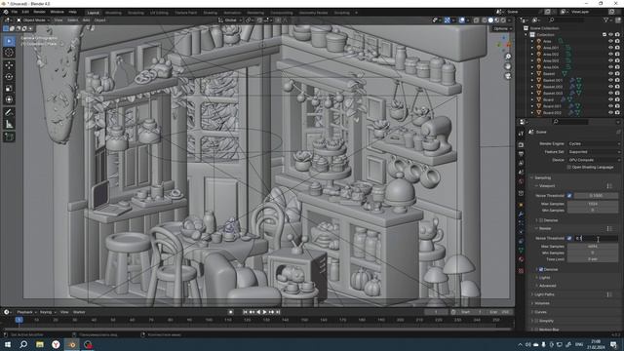Select the Add Cube tool
624x351 pixels.
tap(9, 137)
